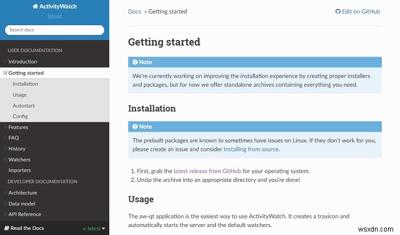The height and width of the screenshot is (235, 400).
Task: Open the Installation subsection link
Action: [25, 83]
